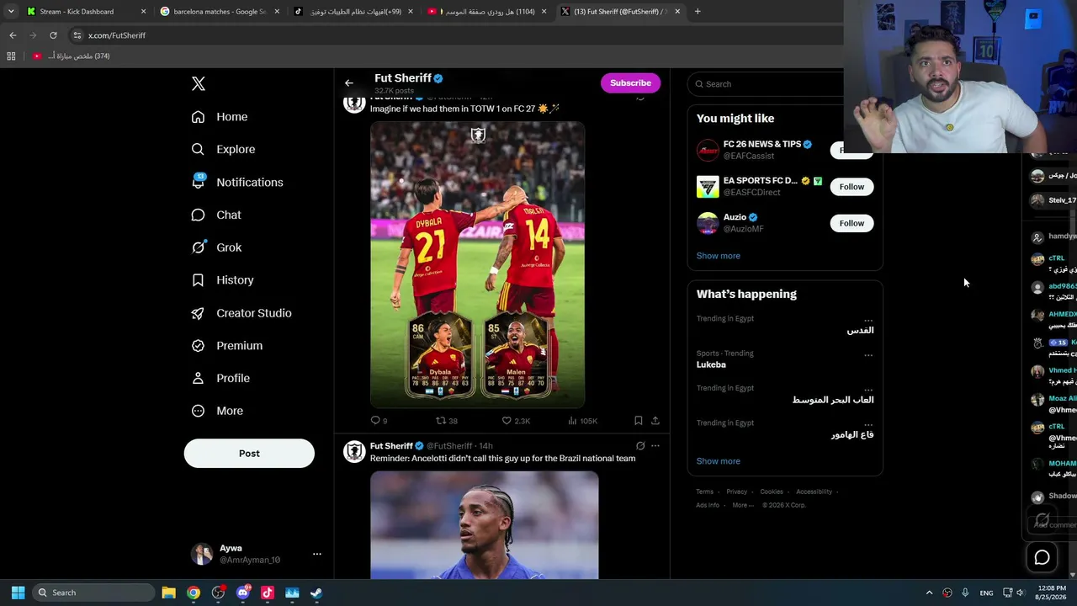Viewport: 1077px width, 606px height.
Task: Reply to the TOTW 1 post
Action: point(379,421)
